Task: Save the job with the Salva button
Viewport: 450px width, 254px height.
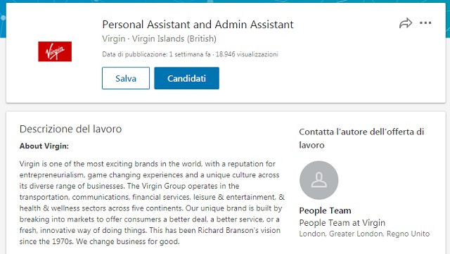Action: click(126, 78)
